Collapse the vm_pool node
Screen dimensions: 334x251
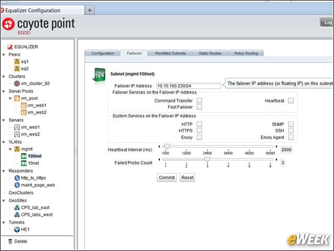pyautogui.click(x=10, y=99)
